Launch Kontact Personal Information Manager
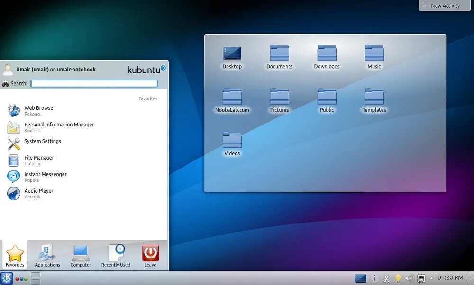This screenshot has width=474, height=285. pos(83,127)
